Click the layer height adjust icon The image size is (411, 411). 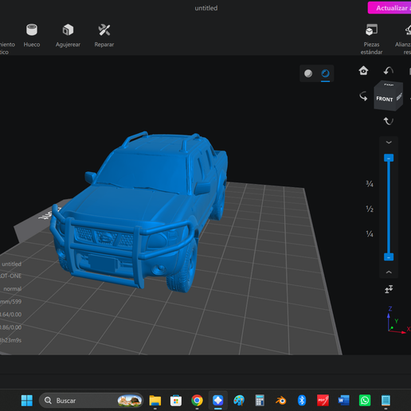point(389,289)
